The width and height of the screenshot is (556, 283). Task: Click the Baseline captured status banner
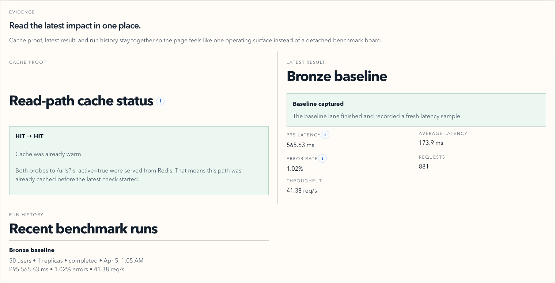pyautogui.click(x=416, y=110)
